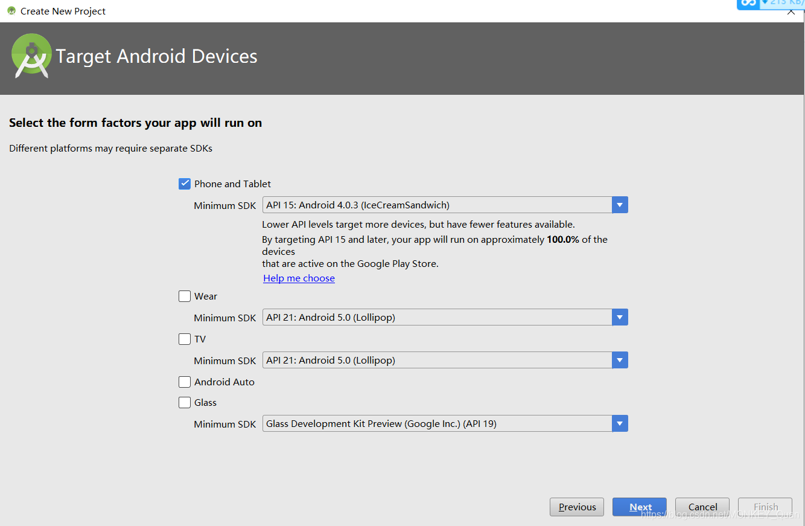Open the Wear Minimum SDK dropdown arrow
Image resolution: width=805 pixels, height=526 pixels.
point(620,317)
